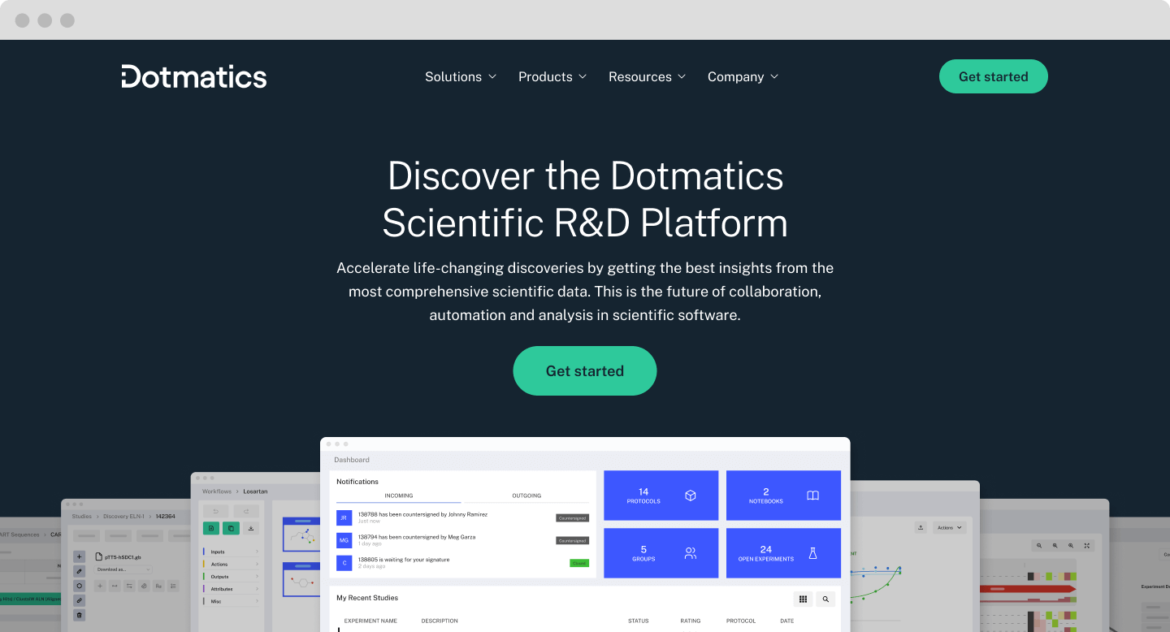This screenshot has height=632, width=1170.
Task: Click the Description column header
Action: coord(440,621)
